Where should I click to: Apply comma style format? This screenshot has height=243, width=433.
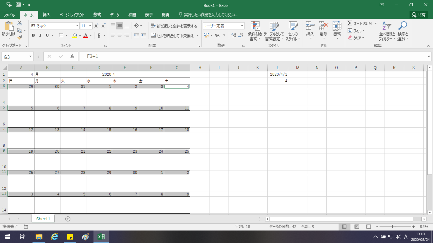(x=224, y=35)
